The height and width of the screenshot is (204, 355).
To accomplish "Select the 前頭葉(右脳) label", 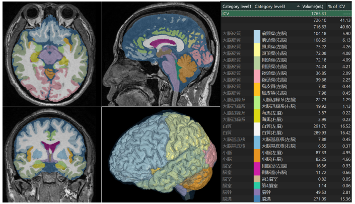I will pos(274,40).
